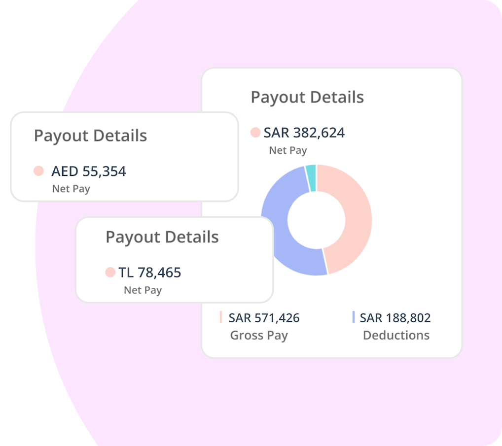Image resolution: width=502 pixels, height=446 pixels.
Task: Click the pink dot beside SAR 382,624
Action: 255,133
